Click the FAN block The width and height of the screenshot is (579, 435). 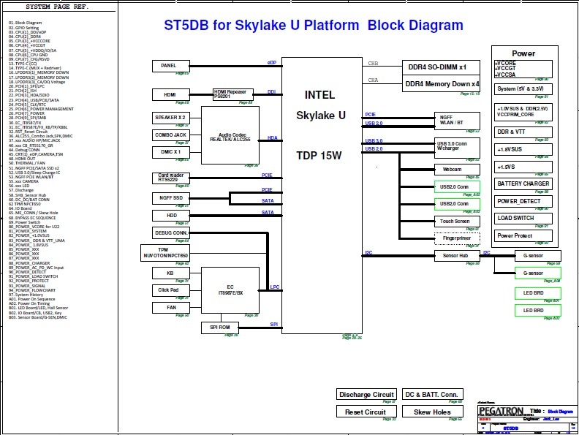pyautogui.click(x=171, y=308)
